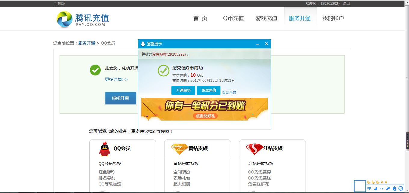Image resolution: width=409 pixels, height=193 pixels.
Task: Open the 更多详情>> link
Action: point(116,79)
